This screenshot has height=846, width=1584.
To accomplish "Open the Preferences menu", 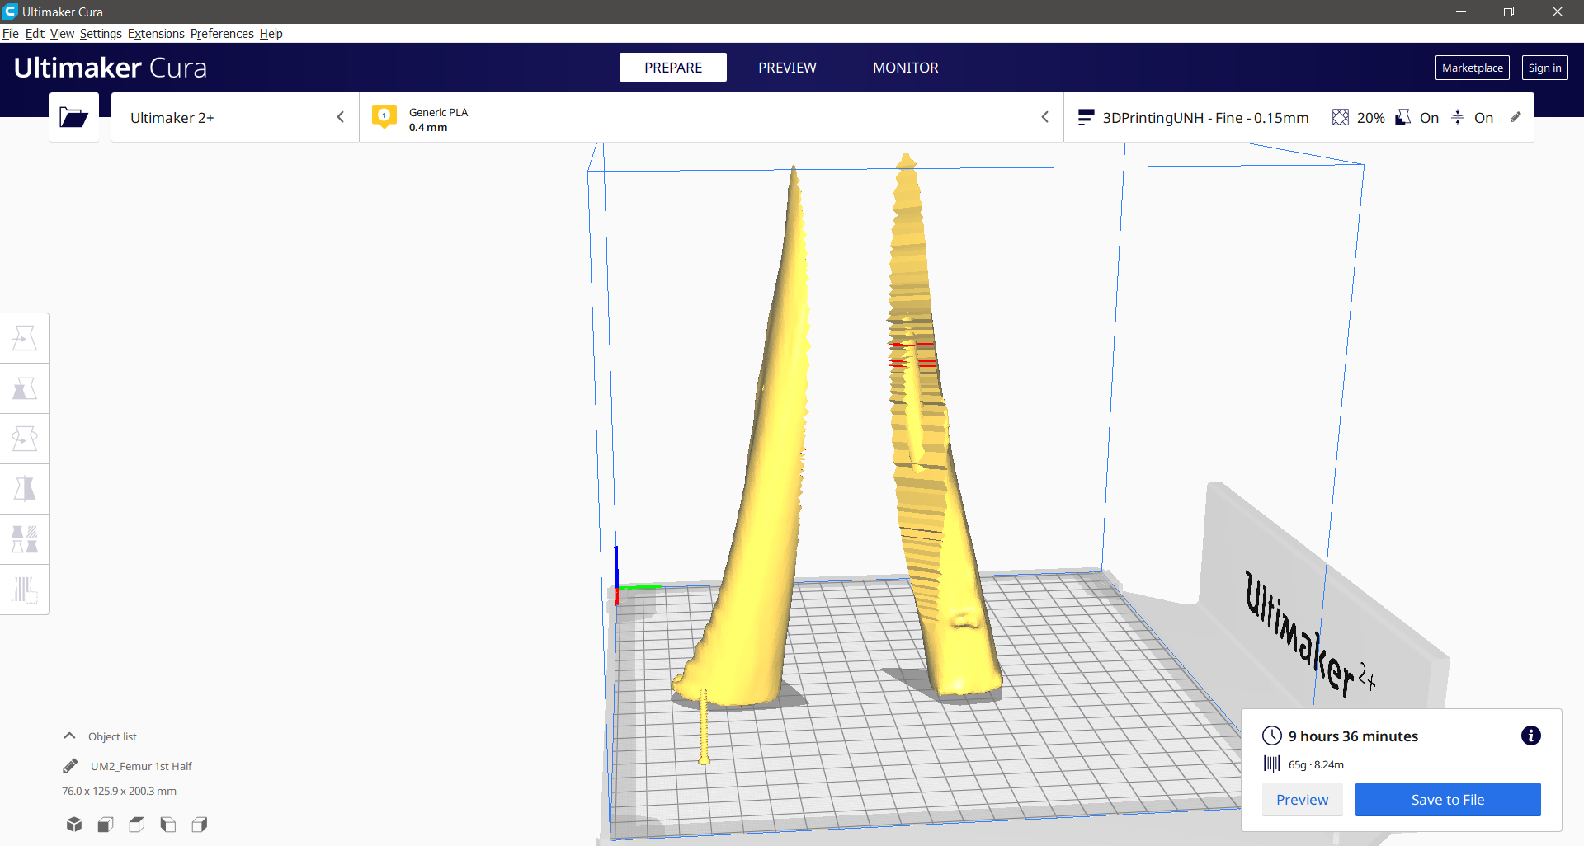I will click(222, 34).
